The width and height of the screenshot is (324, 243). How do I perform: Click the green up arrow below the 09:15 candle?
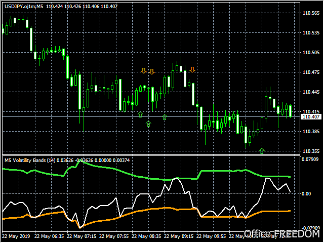coord(165,117)
